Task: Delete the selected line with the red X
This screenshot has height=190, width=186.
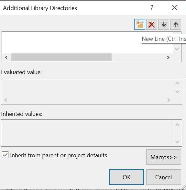Action: tap(152, 25)
